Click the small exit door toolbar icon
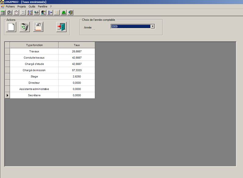 (70, 12)
